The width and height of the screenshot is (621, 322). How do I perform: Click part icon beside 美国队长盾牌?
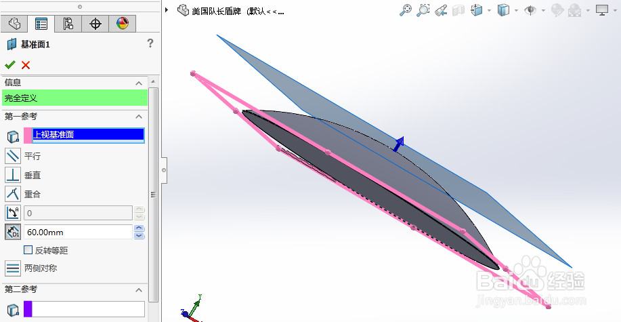tap(183, 10)
